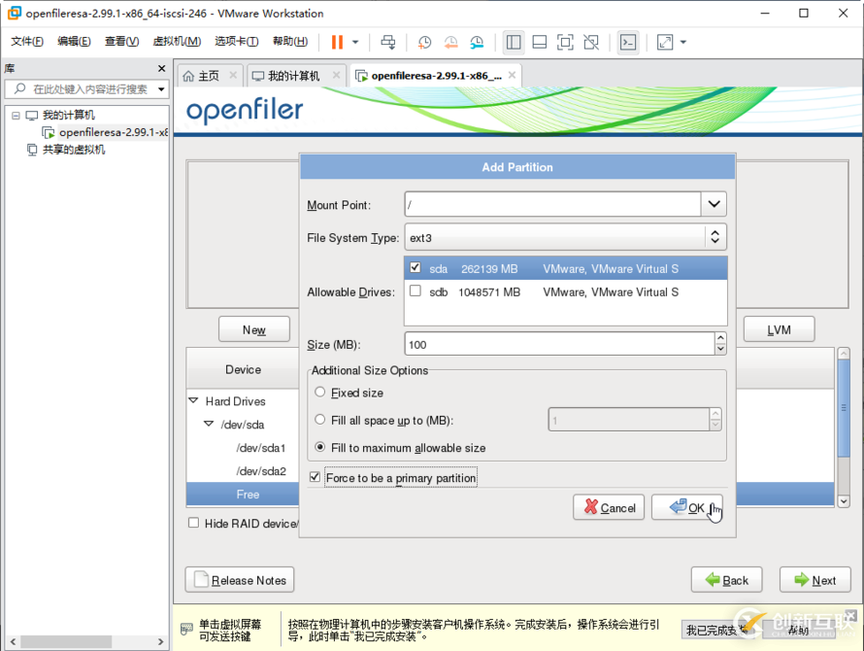
Task: Take a snapshot using the clock-plus icon
Action: tap(424, 42)
